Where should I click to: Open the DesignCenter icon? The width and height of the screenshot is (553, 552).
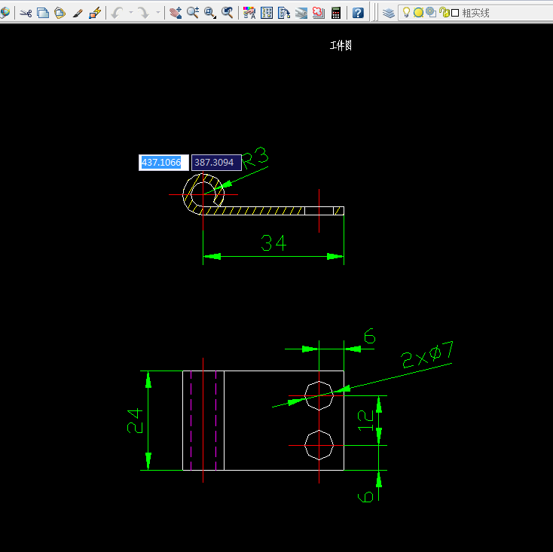point(267,14)
